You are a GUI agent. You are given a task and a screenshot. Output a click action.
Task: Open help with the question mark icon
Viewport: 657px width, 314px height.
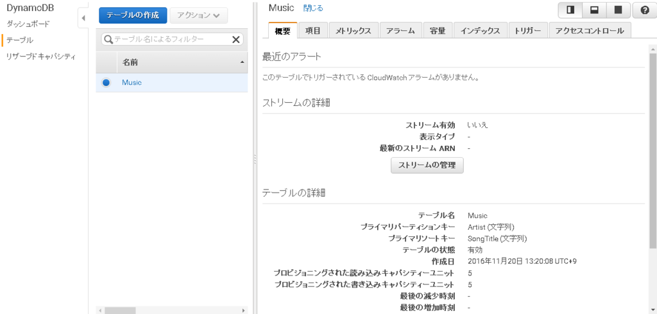(x=645, y=10)
